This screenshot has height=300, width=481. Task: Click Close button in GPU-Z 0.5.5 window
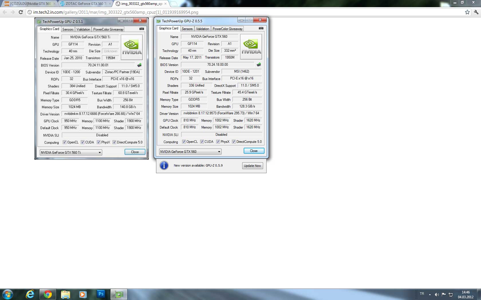254,151
